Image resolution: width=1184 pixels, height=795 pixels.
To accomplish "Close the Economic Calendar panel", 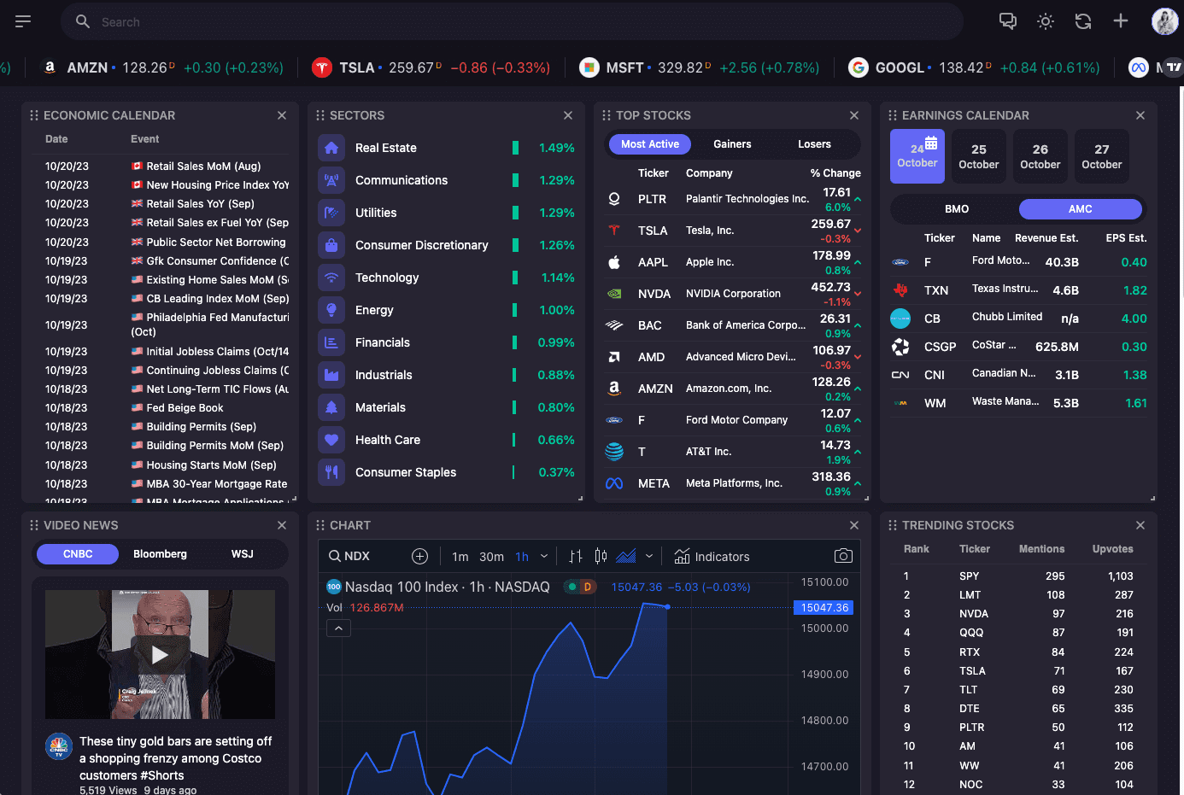I will pos(282,115).
